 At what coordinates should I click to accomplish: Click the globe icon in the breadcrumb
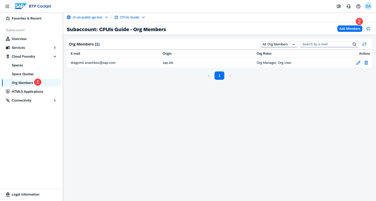point(69,17)
